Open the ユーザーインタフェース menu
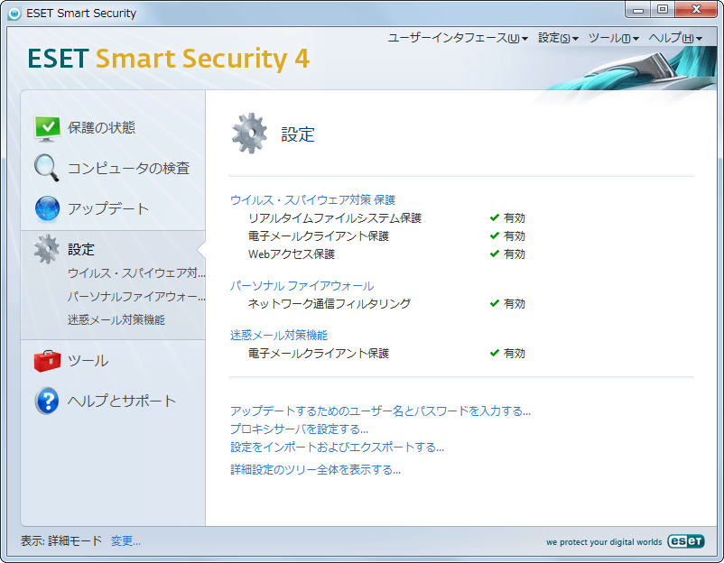This screenshot has width=724, height=563. click(x=458, y=38)
